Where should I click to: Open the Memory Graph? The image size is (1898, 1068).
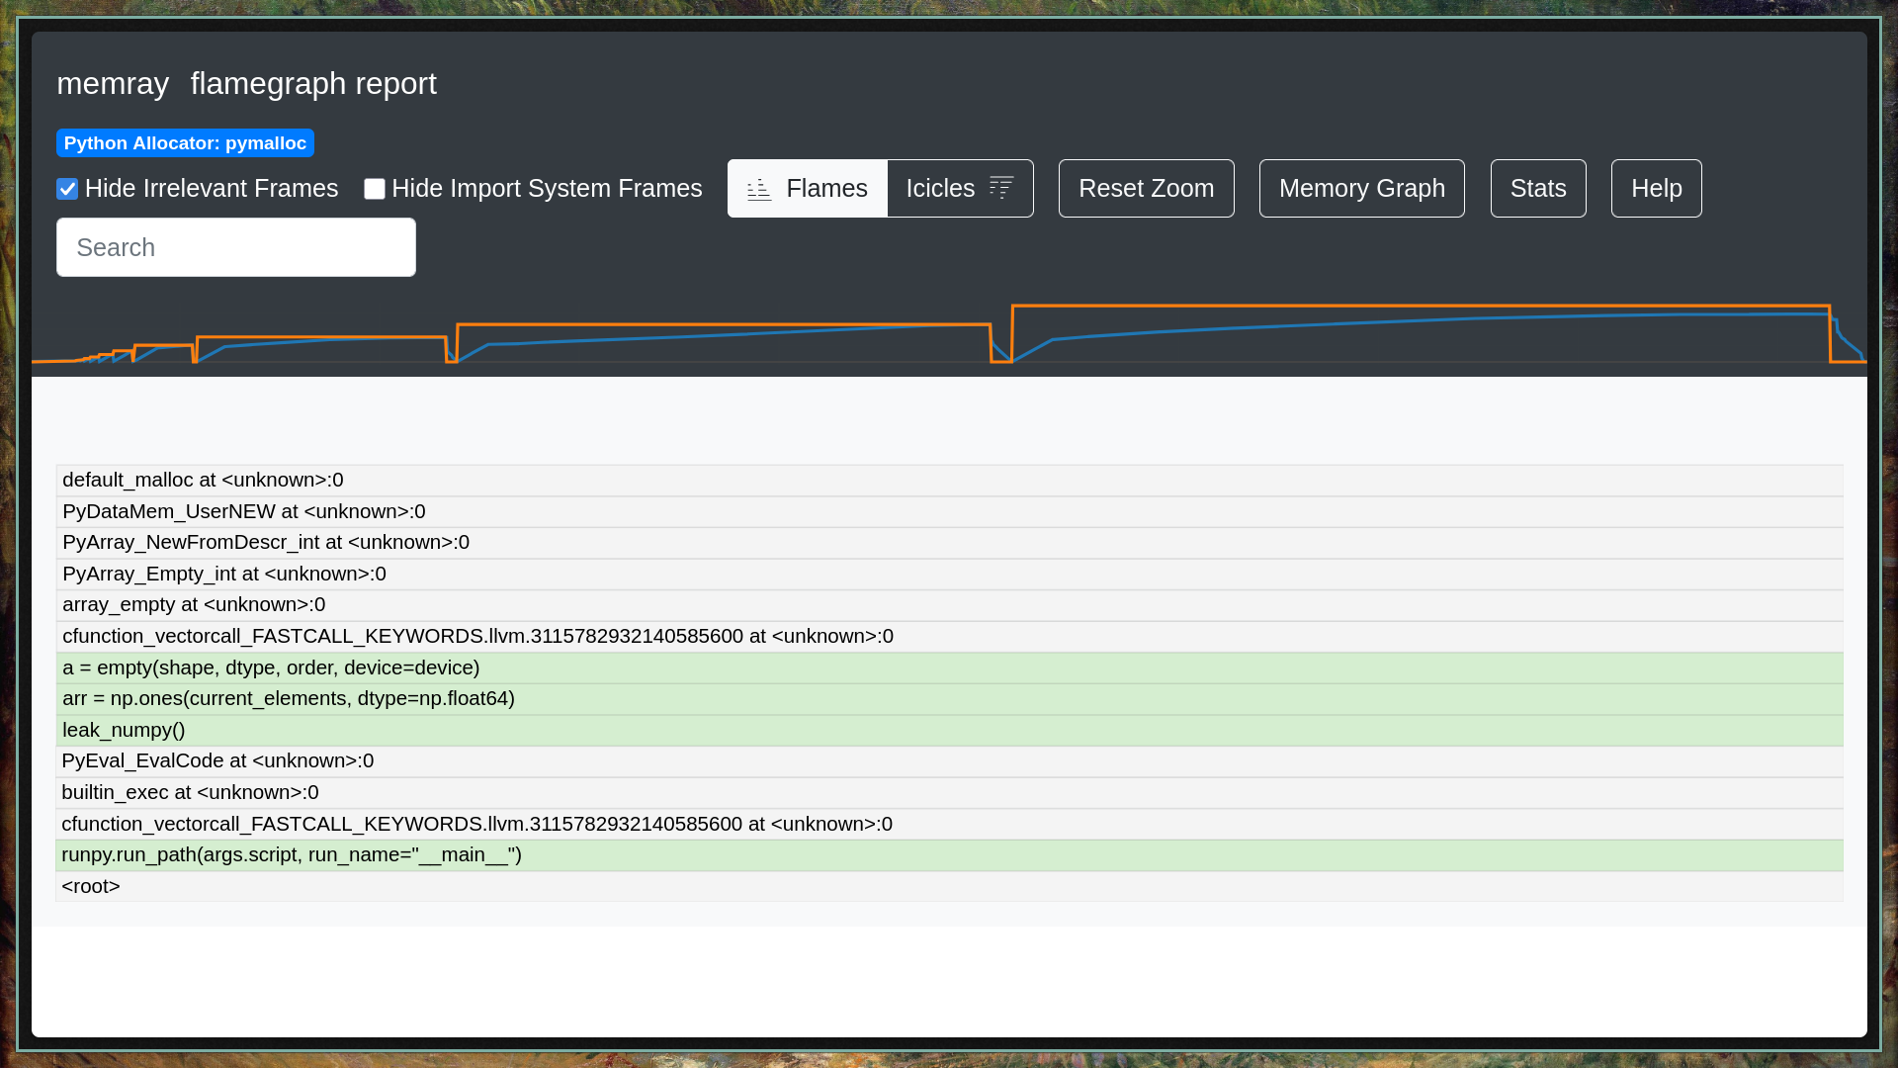click(1362, 188)
